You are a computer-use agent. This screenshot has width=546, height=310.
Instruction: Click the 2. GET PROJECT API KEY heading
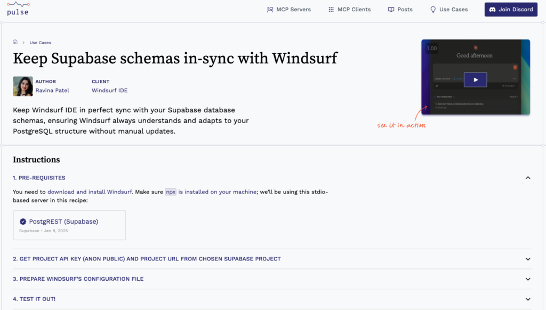(x=147, y=259)
